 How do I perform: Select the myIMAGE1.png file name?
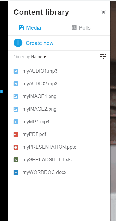click(x=39, y=96)
